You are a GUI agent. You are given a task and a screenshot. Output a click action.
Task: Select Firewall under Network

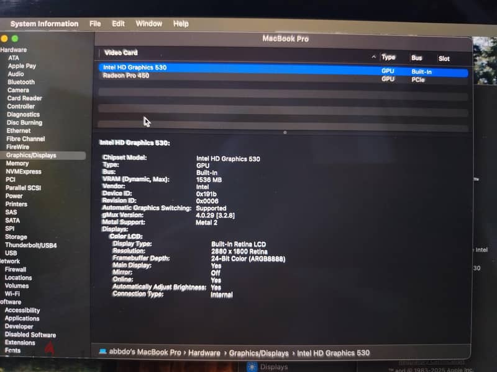coord(16,270)
